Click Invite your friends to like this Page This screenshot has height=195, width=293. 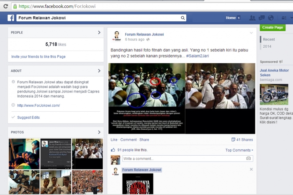[x=39, y=56]
